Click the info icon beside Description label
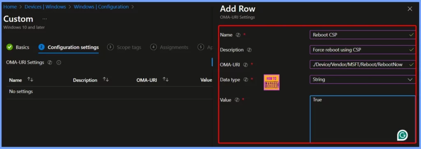The height and width of the screenshot is (149, 421). pyautogui.click(x=249, y=50)
